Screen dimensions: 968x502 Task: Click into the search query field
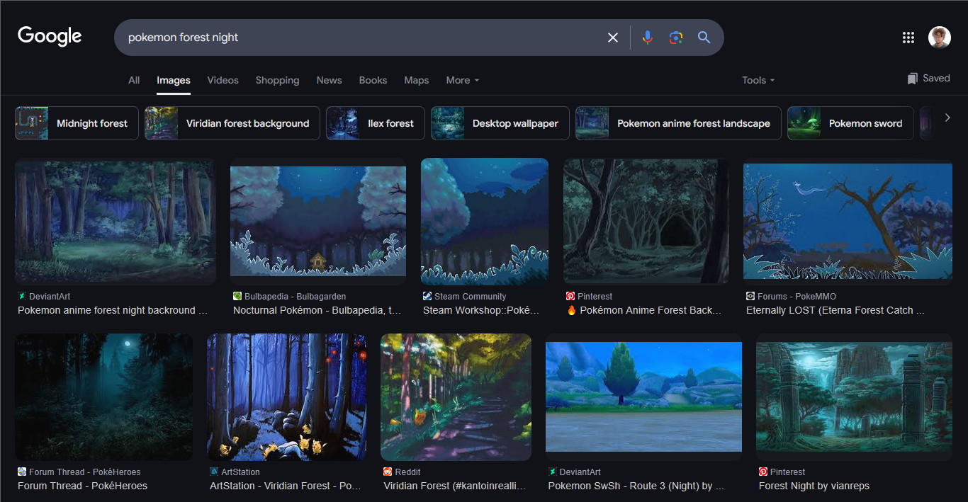coord(354,38)
